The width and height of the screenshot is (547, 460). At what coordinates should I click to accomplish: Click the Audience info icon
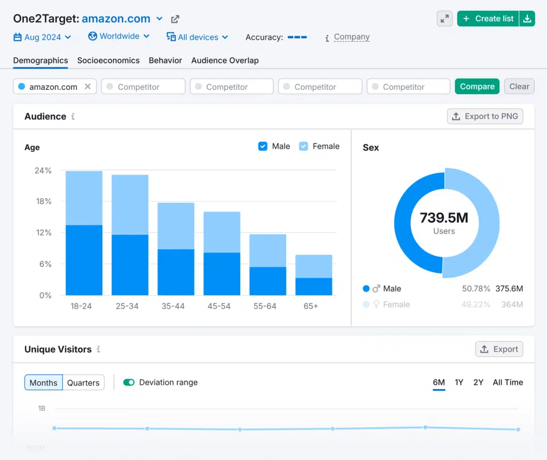[x=73, y=116]
